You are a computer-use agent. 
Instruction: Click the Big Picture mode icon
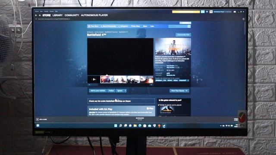(x=235, y=12)
